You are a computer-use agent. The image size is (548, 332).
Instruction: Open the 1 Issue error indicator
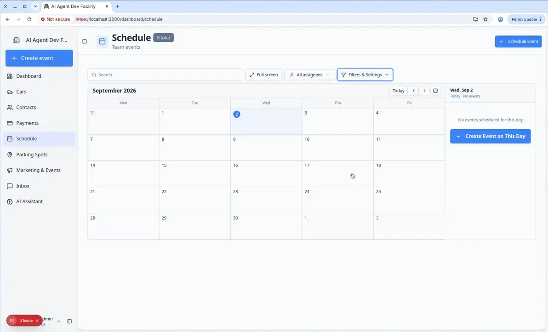click(x=26, y=321)
